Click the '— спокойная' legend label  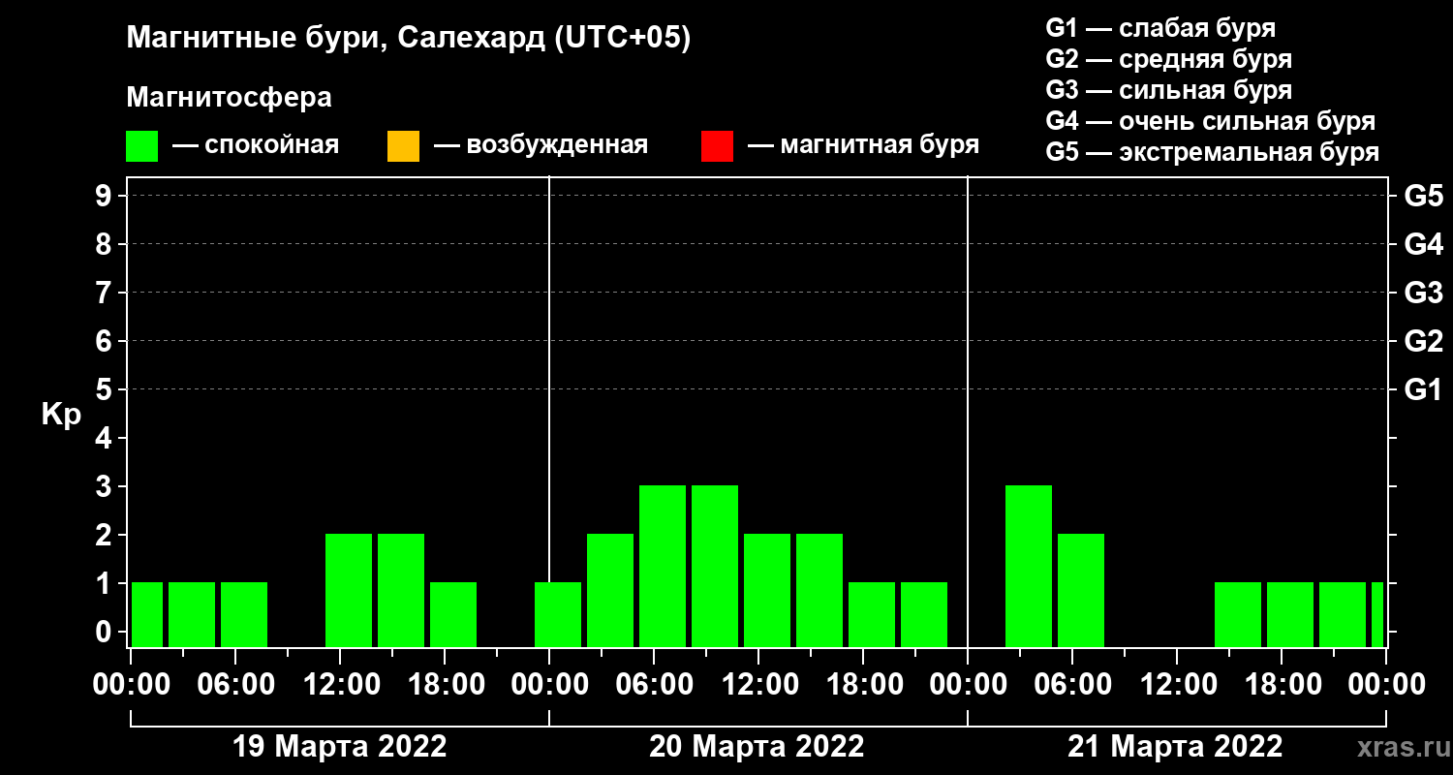click(255, 145)
